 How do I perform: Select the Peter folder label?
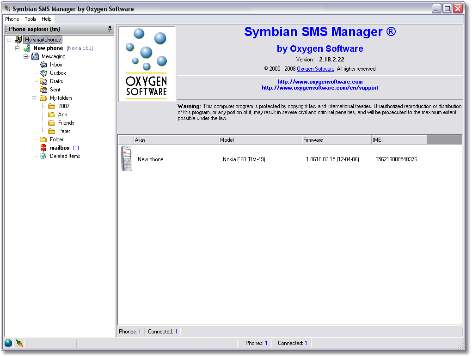[64, 131]
